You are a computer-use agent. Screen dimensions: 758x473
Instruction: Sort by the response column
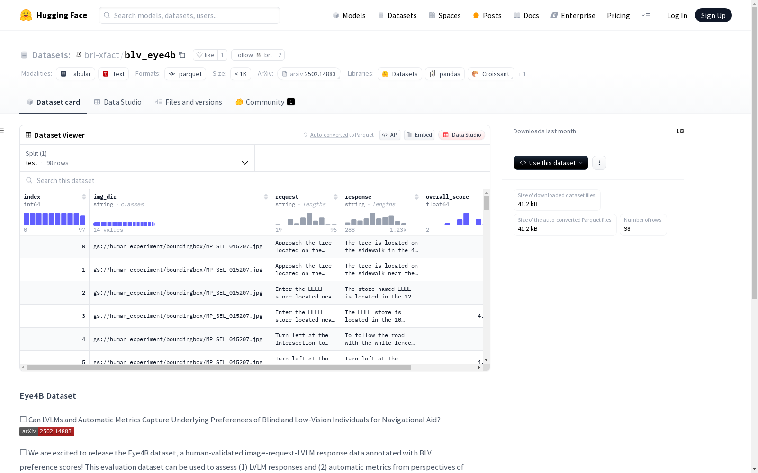[416, 197]
